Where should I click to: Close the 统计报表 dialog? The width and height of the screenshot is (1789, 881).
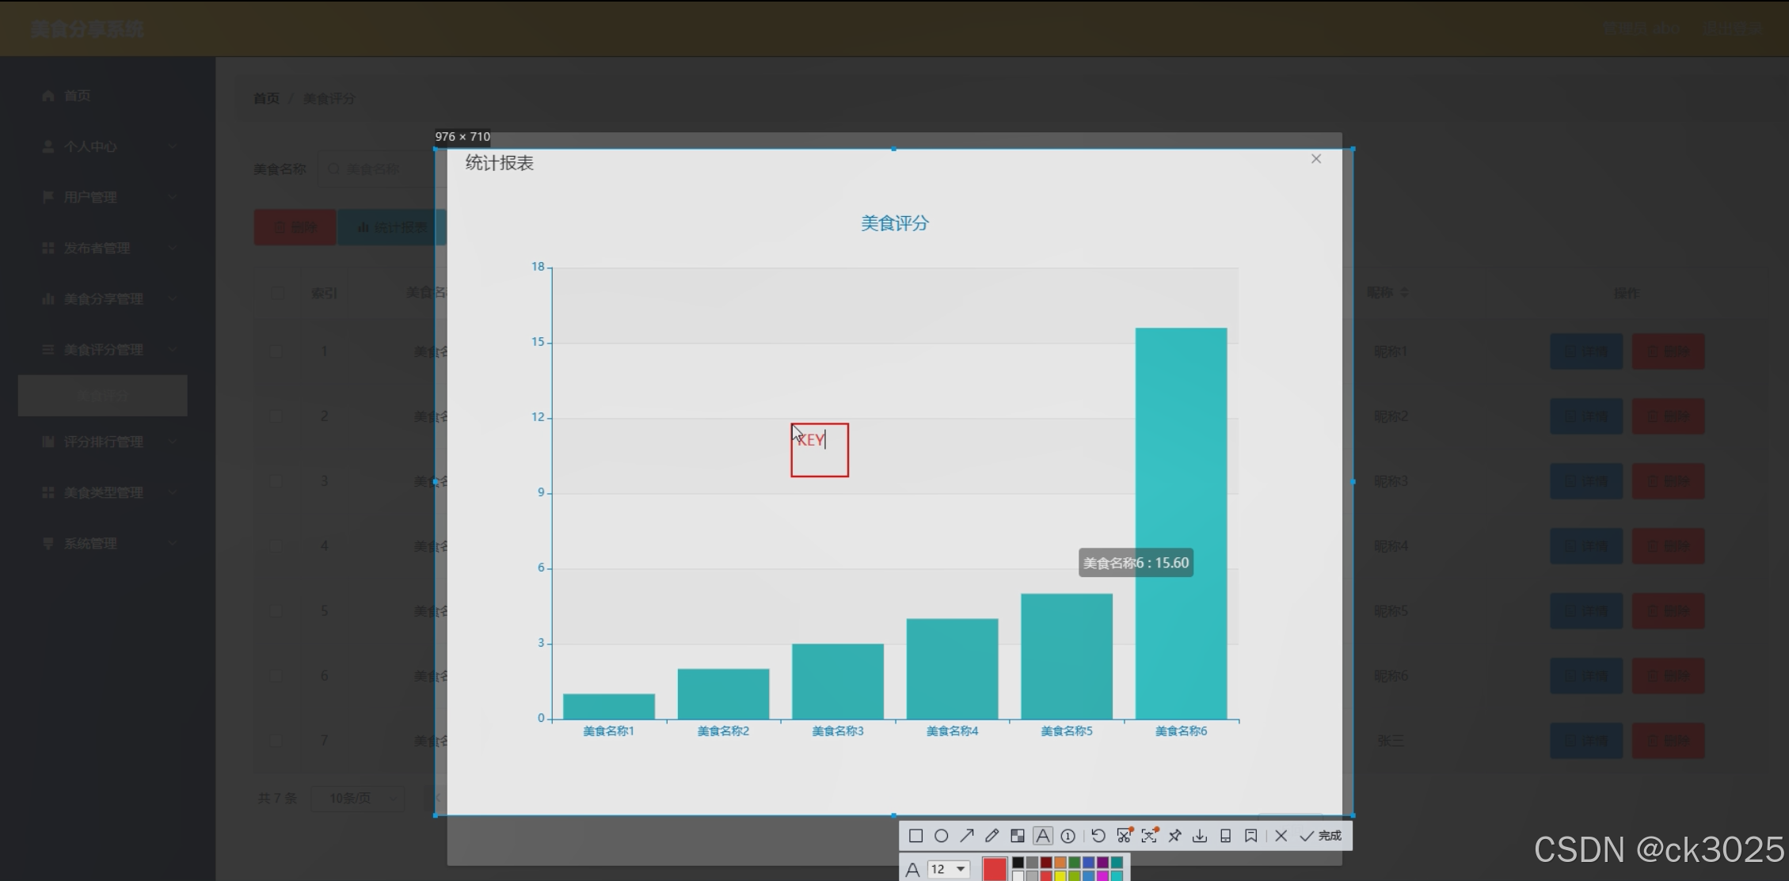(x=1316, y=159)
